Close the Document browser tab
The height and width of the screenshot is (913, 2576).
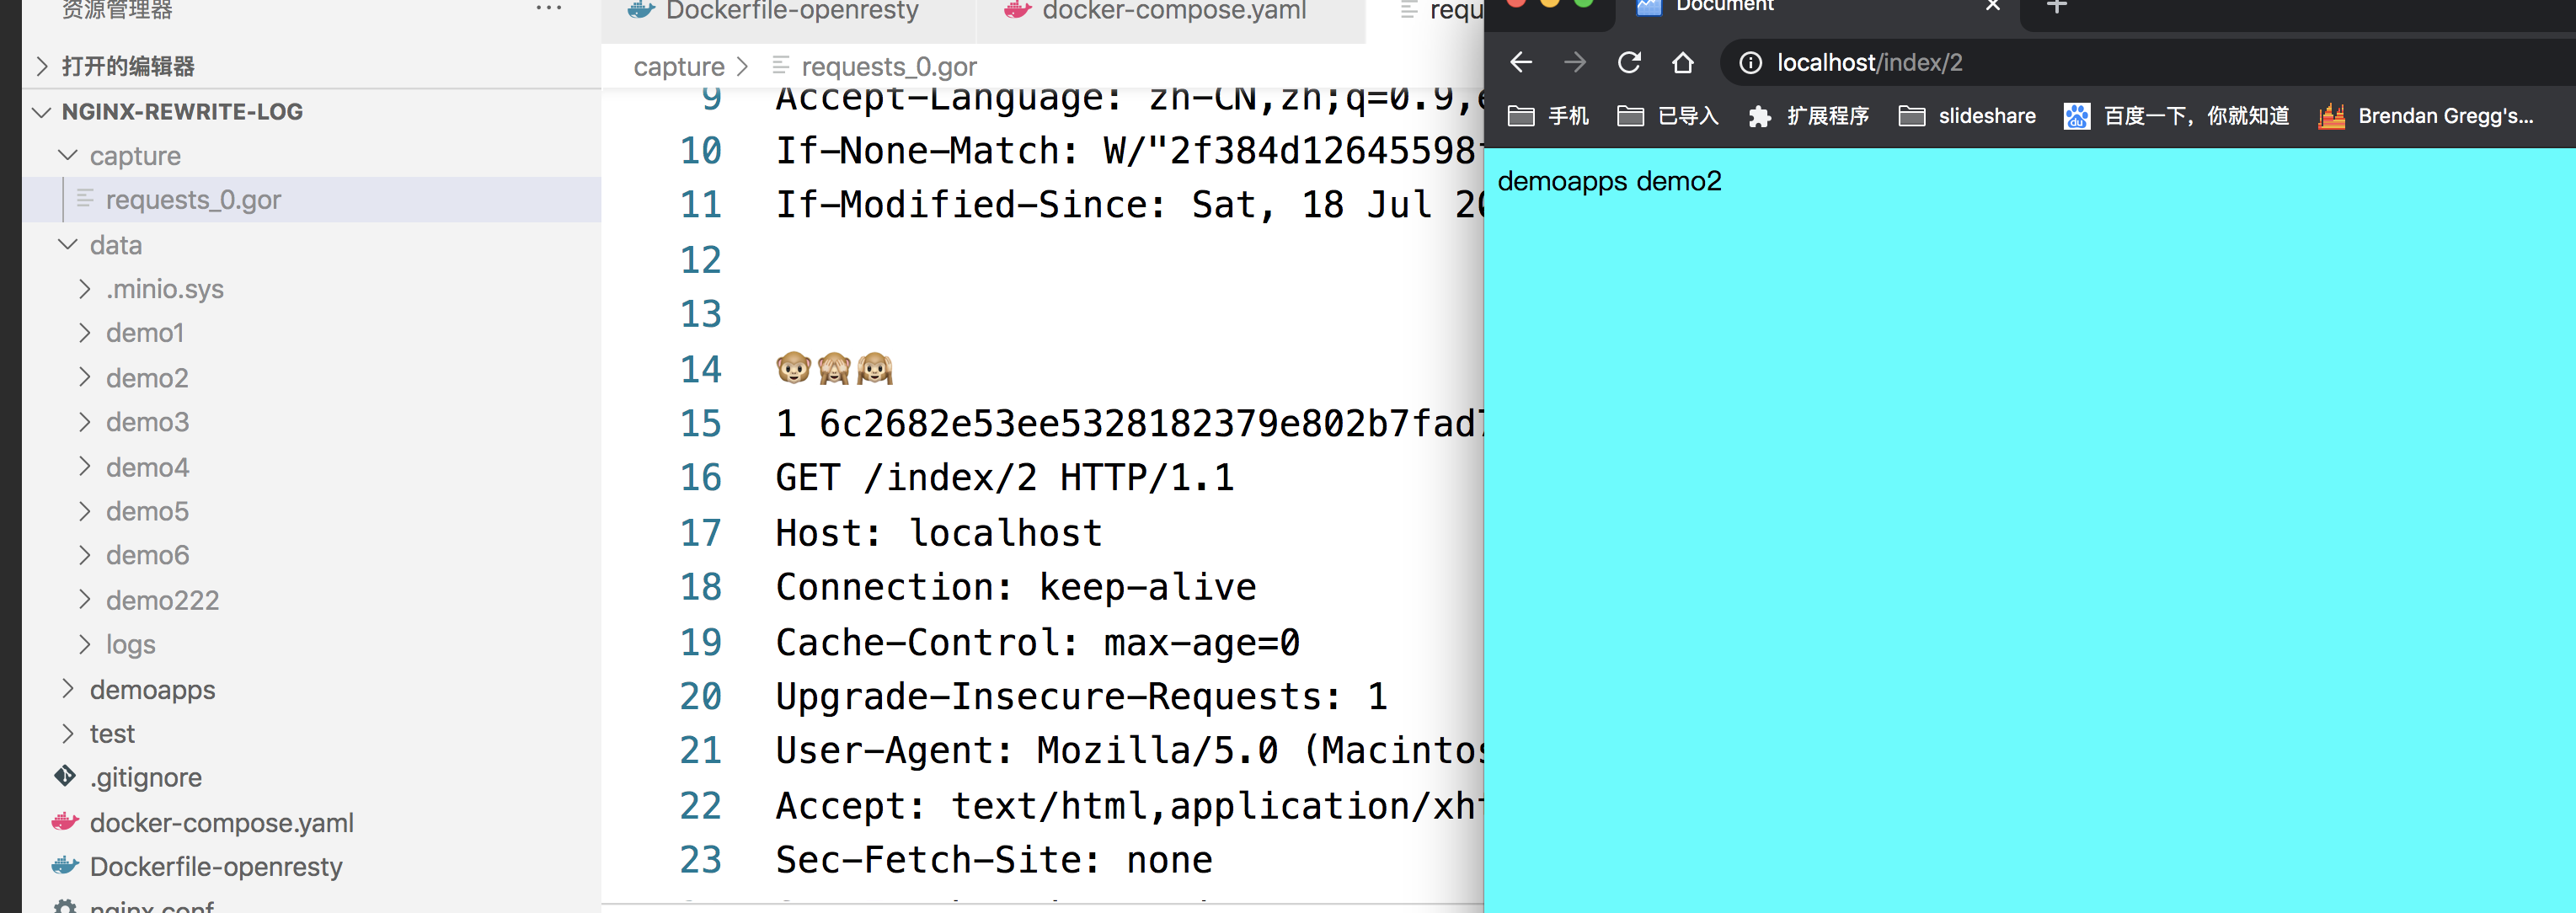tap(1993, 6)
